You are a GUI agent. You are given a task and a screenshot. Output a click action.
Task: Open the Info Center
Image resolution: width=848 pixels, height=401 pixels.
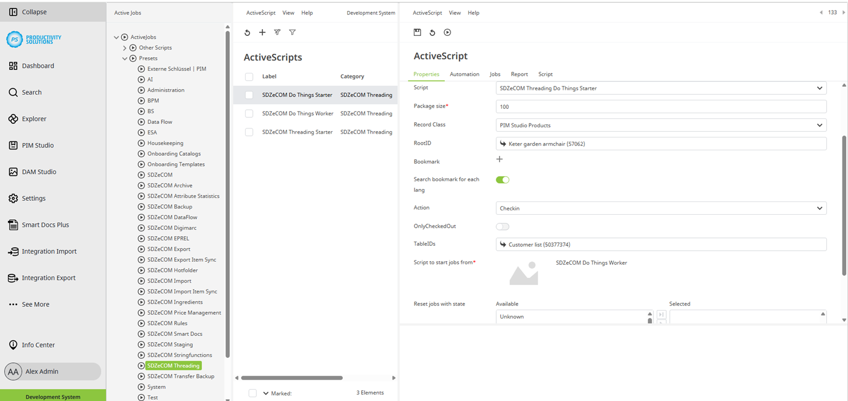click(38, 344)
